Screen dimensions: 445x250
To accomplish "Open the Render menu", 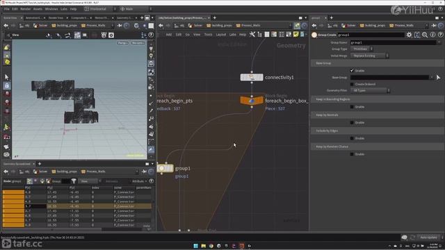I will tap(25, 9).
